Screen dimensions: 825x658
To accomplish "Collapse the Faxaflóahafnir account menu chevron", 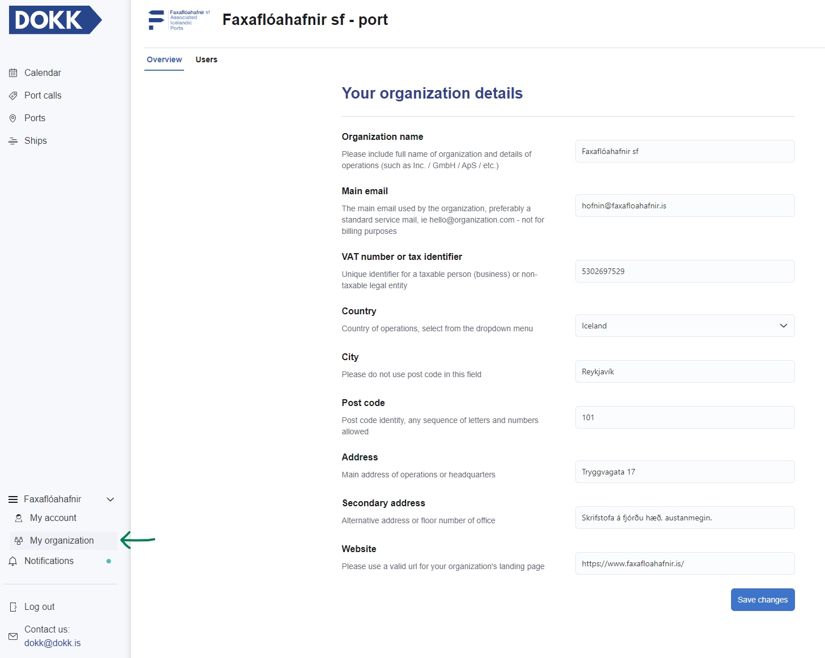I will pos(110,499).
